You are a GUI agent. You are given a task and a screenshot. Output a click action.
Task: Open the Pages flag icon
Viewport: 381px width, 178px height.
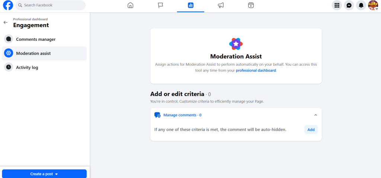tap(160, 6)
